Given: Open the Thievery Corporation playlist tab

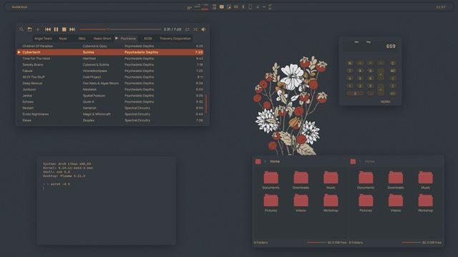Looking at the screenshot, I should tap(175, 39).
